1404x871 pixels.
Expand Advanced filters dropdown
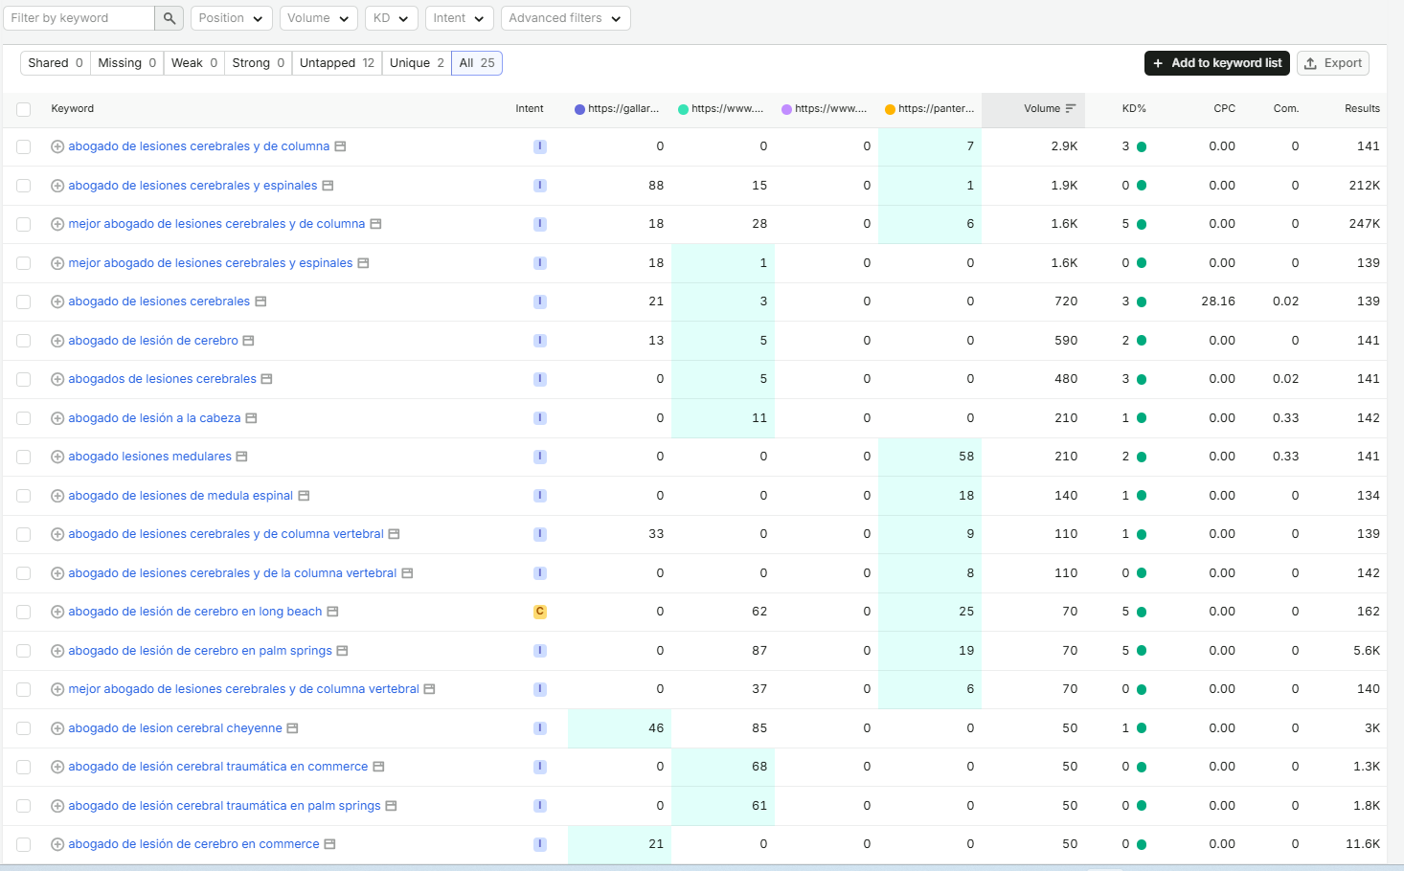click(566, 18)
